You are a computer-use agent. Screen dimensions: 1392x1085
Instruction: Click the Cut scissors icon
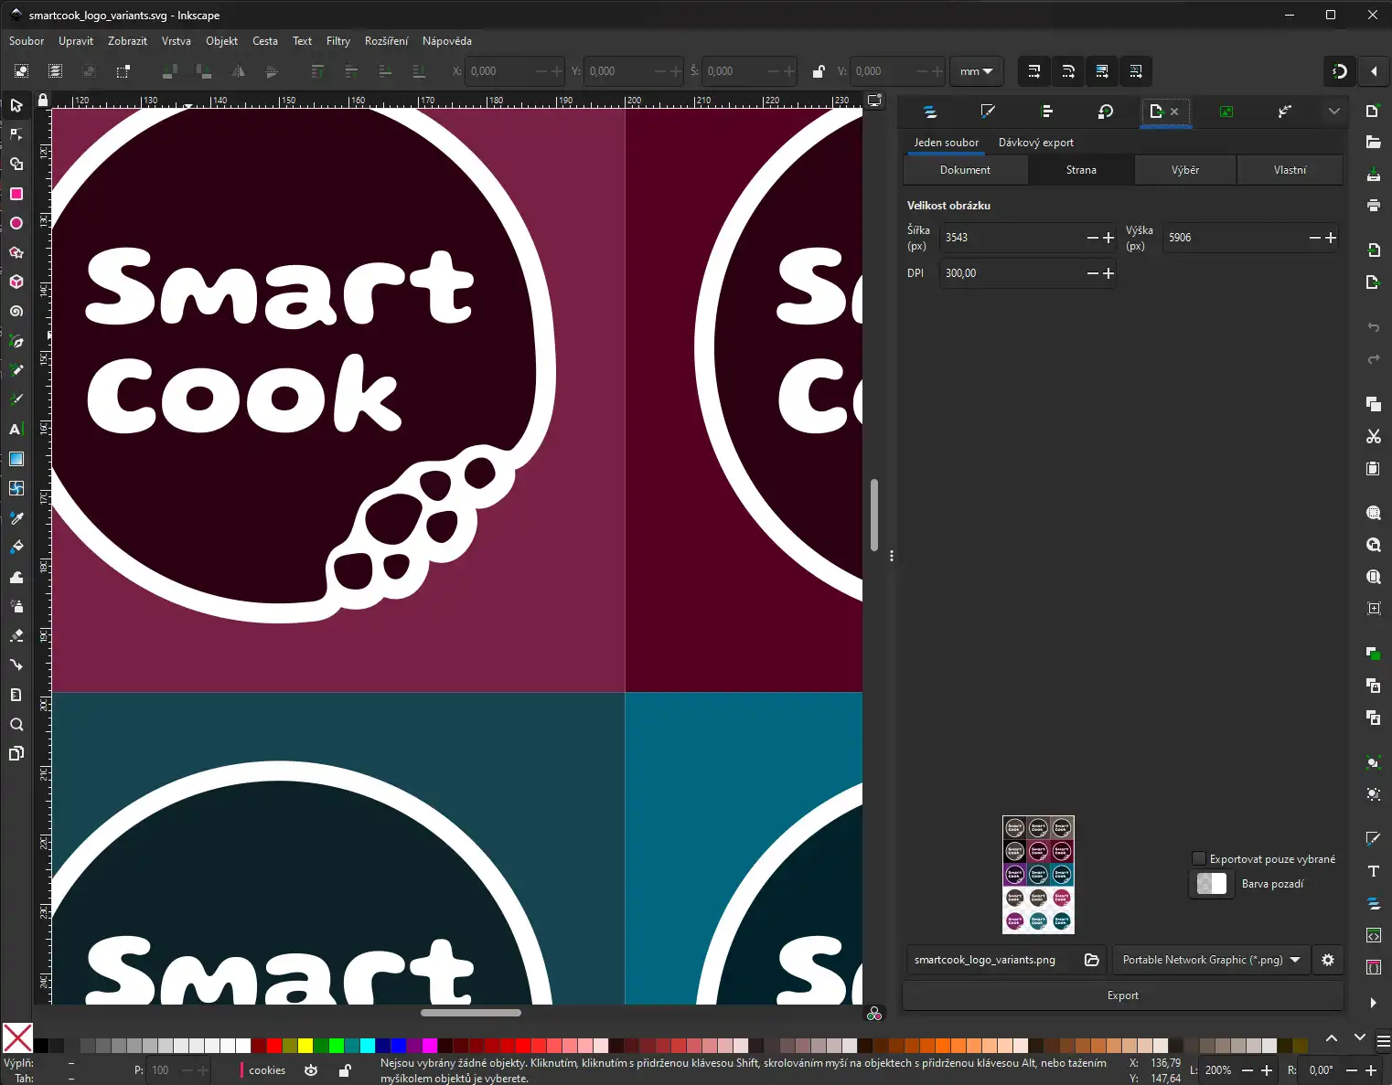point(1373,436)
